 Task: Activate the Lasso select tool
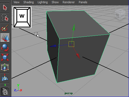click(5, 18)
